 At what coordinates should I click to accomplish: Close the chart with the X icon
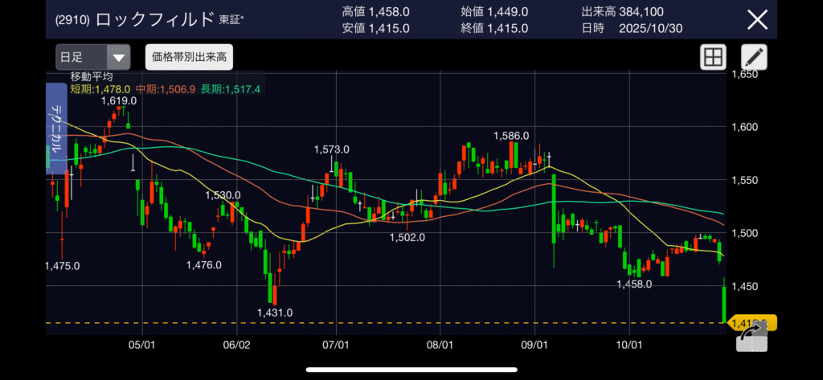tap(757, 20)
